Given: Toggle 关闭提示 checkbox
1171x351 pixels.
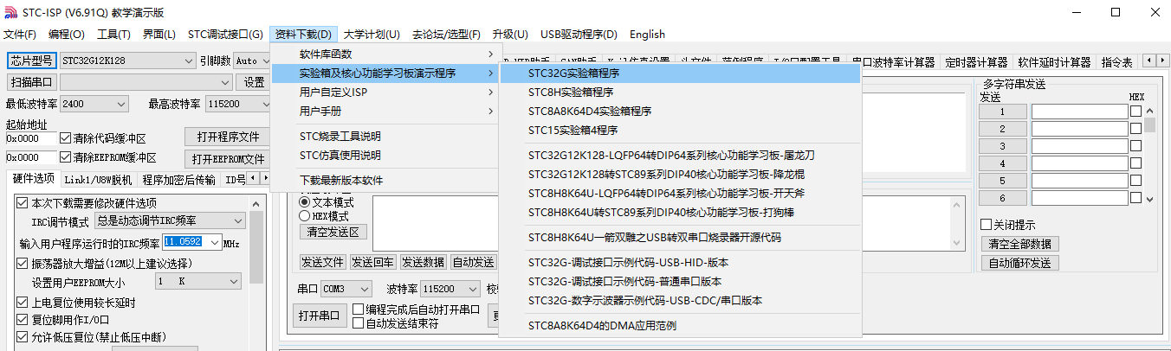Looking at the screenshot, I should [986, 225].
